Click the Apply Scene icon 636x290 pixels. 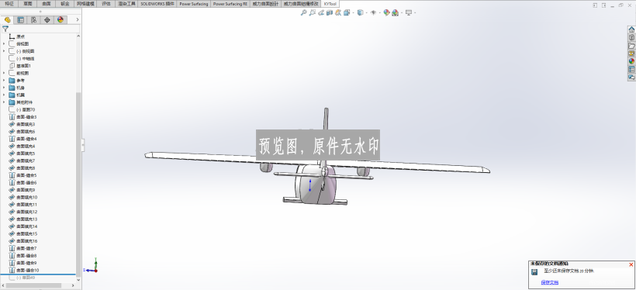click(395, 12)
